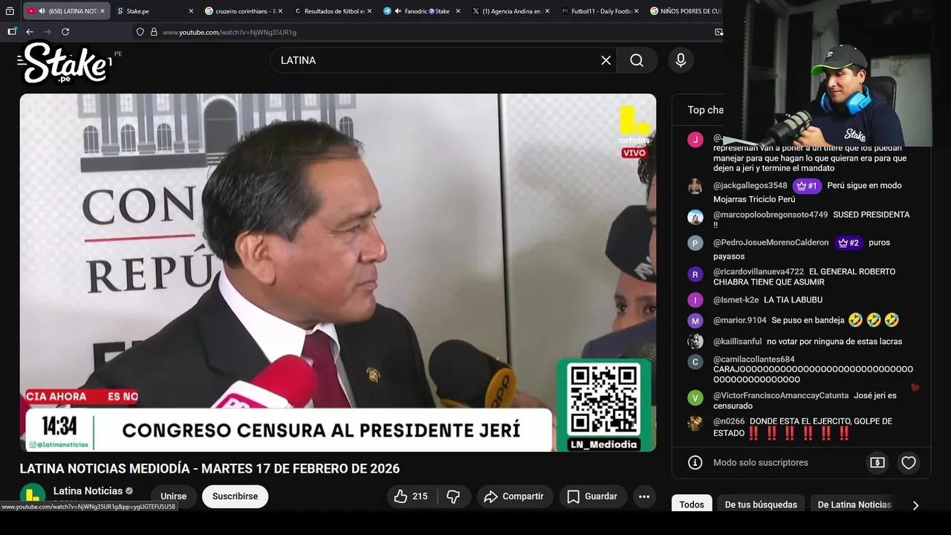Click the R avatar of @ricardovillanueva4722
This screenshot has height=535, width=951.
[x=695, y=275]
